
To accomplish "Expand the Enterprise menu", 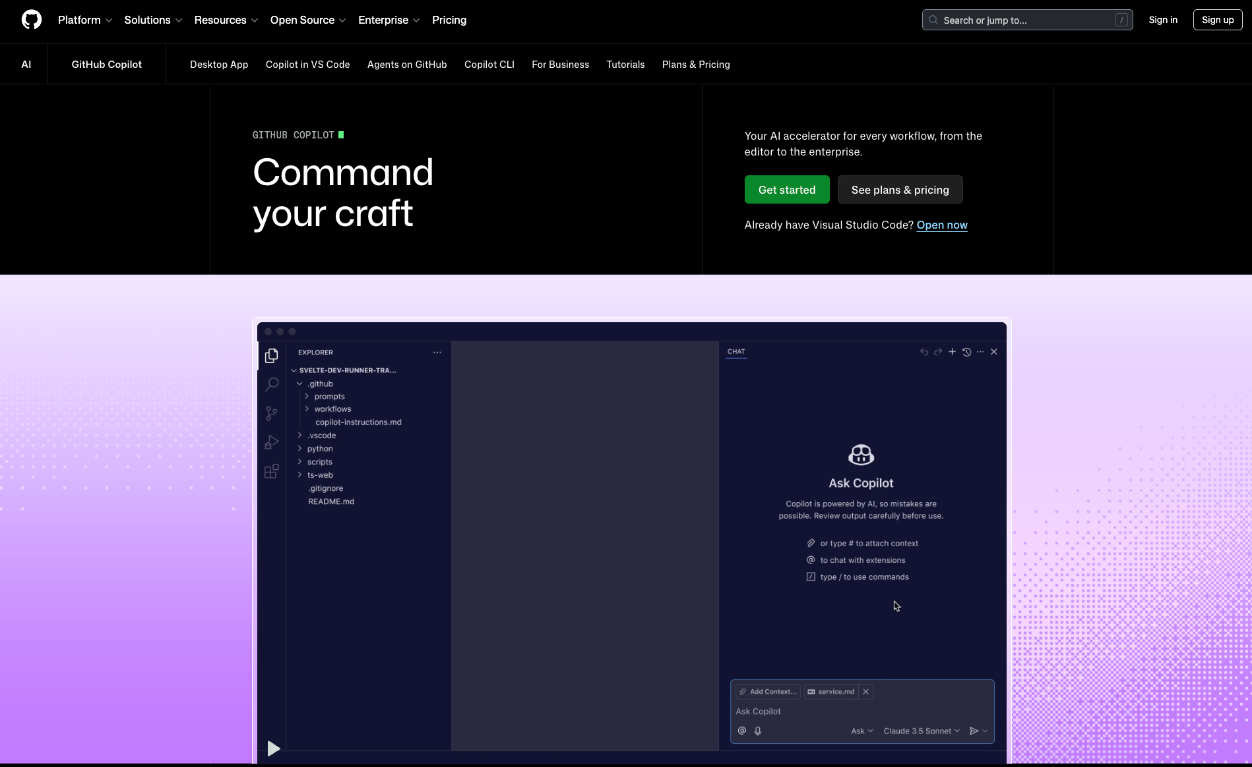I will pos(389,20).
